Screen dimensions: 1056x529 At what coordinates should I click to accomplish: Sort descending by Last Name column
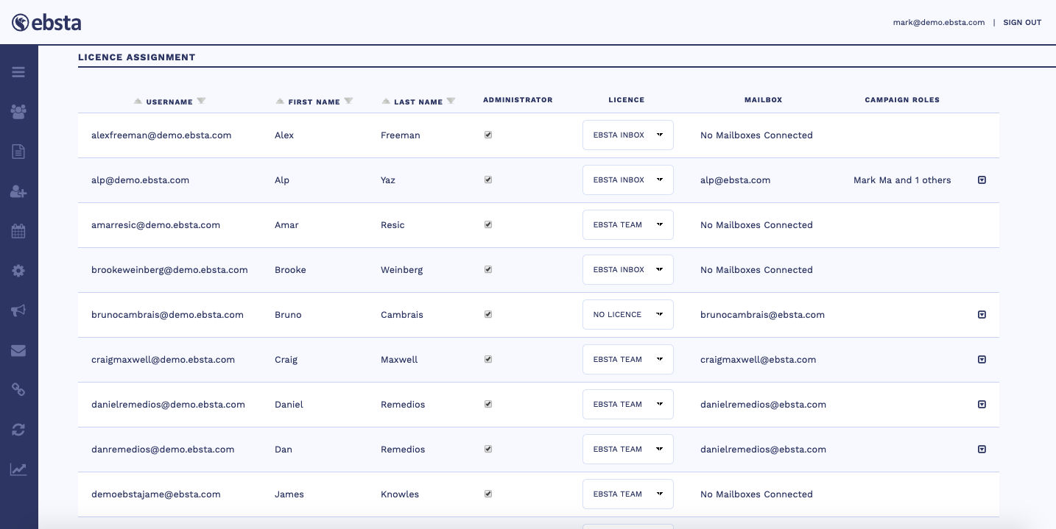(x=451, y=101)
